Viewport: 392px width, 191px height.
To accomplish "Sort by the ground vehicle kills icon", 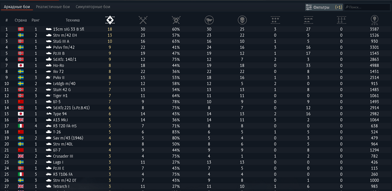I will click(308, 20).
